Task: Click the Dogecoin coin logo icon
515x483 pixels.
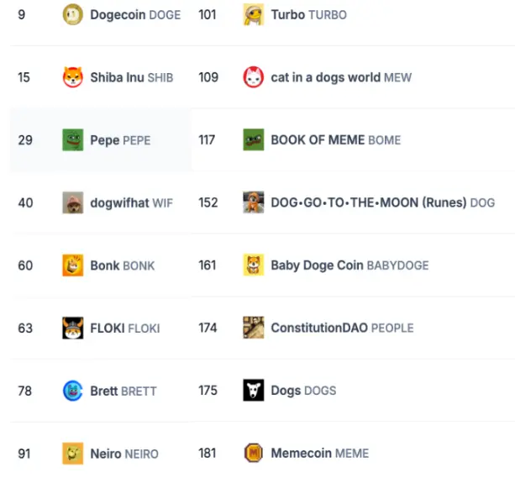Action: tap(73, 14)
